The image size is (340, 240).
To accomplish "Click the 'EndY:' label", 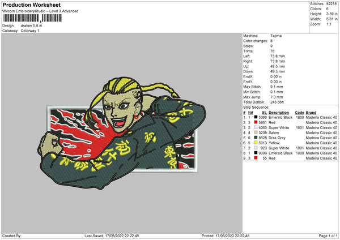I will point(248,82).
